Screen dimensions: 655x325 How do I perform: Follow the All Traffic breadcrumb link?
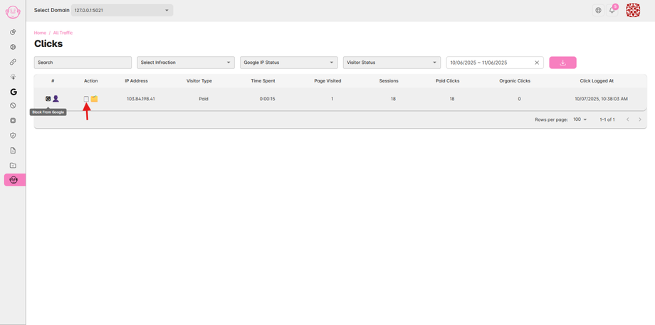tap(63, 33)
